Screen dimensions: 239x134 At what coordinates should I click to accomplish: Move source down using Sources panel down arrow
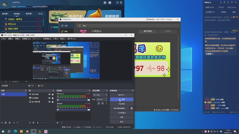(x=45, y=123)
